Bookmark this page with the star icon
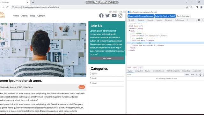 tap(191, 7)
